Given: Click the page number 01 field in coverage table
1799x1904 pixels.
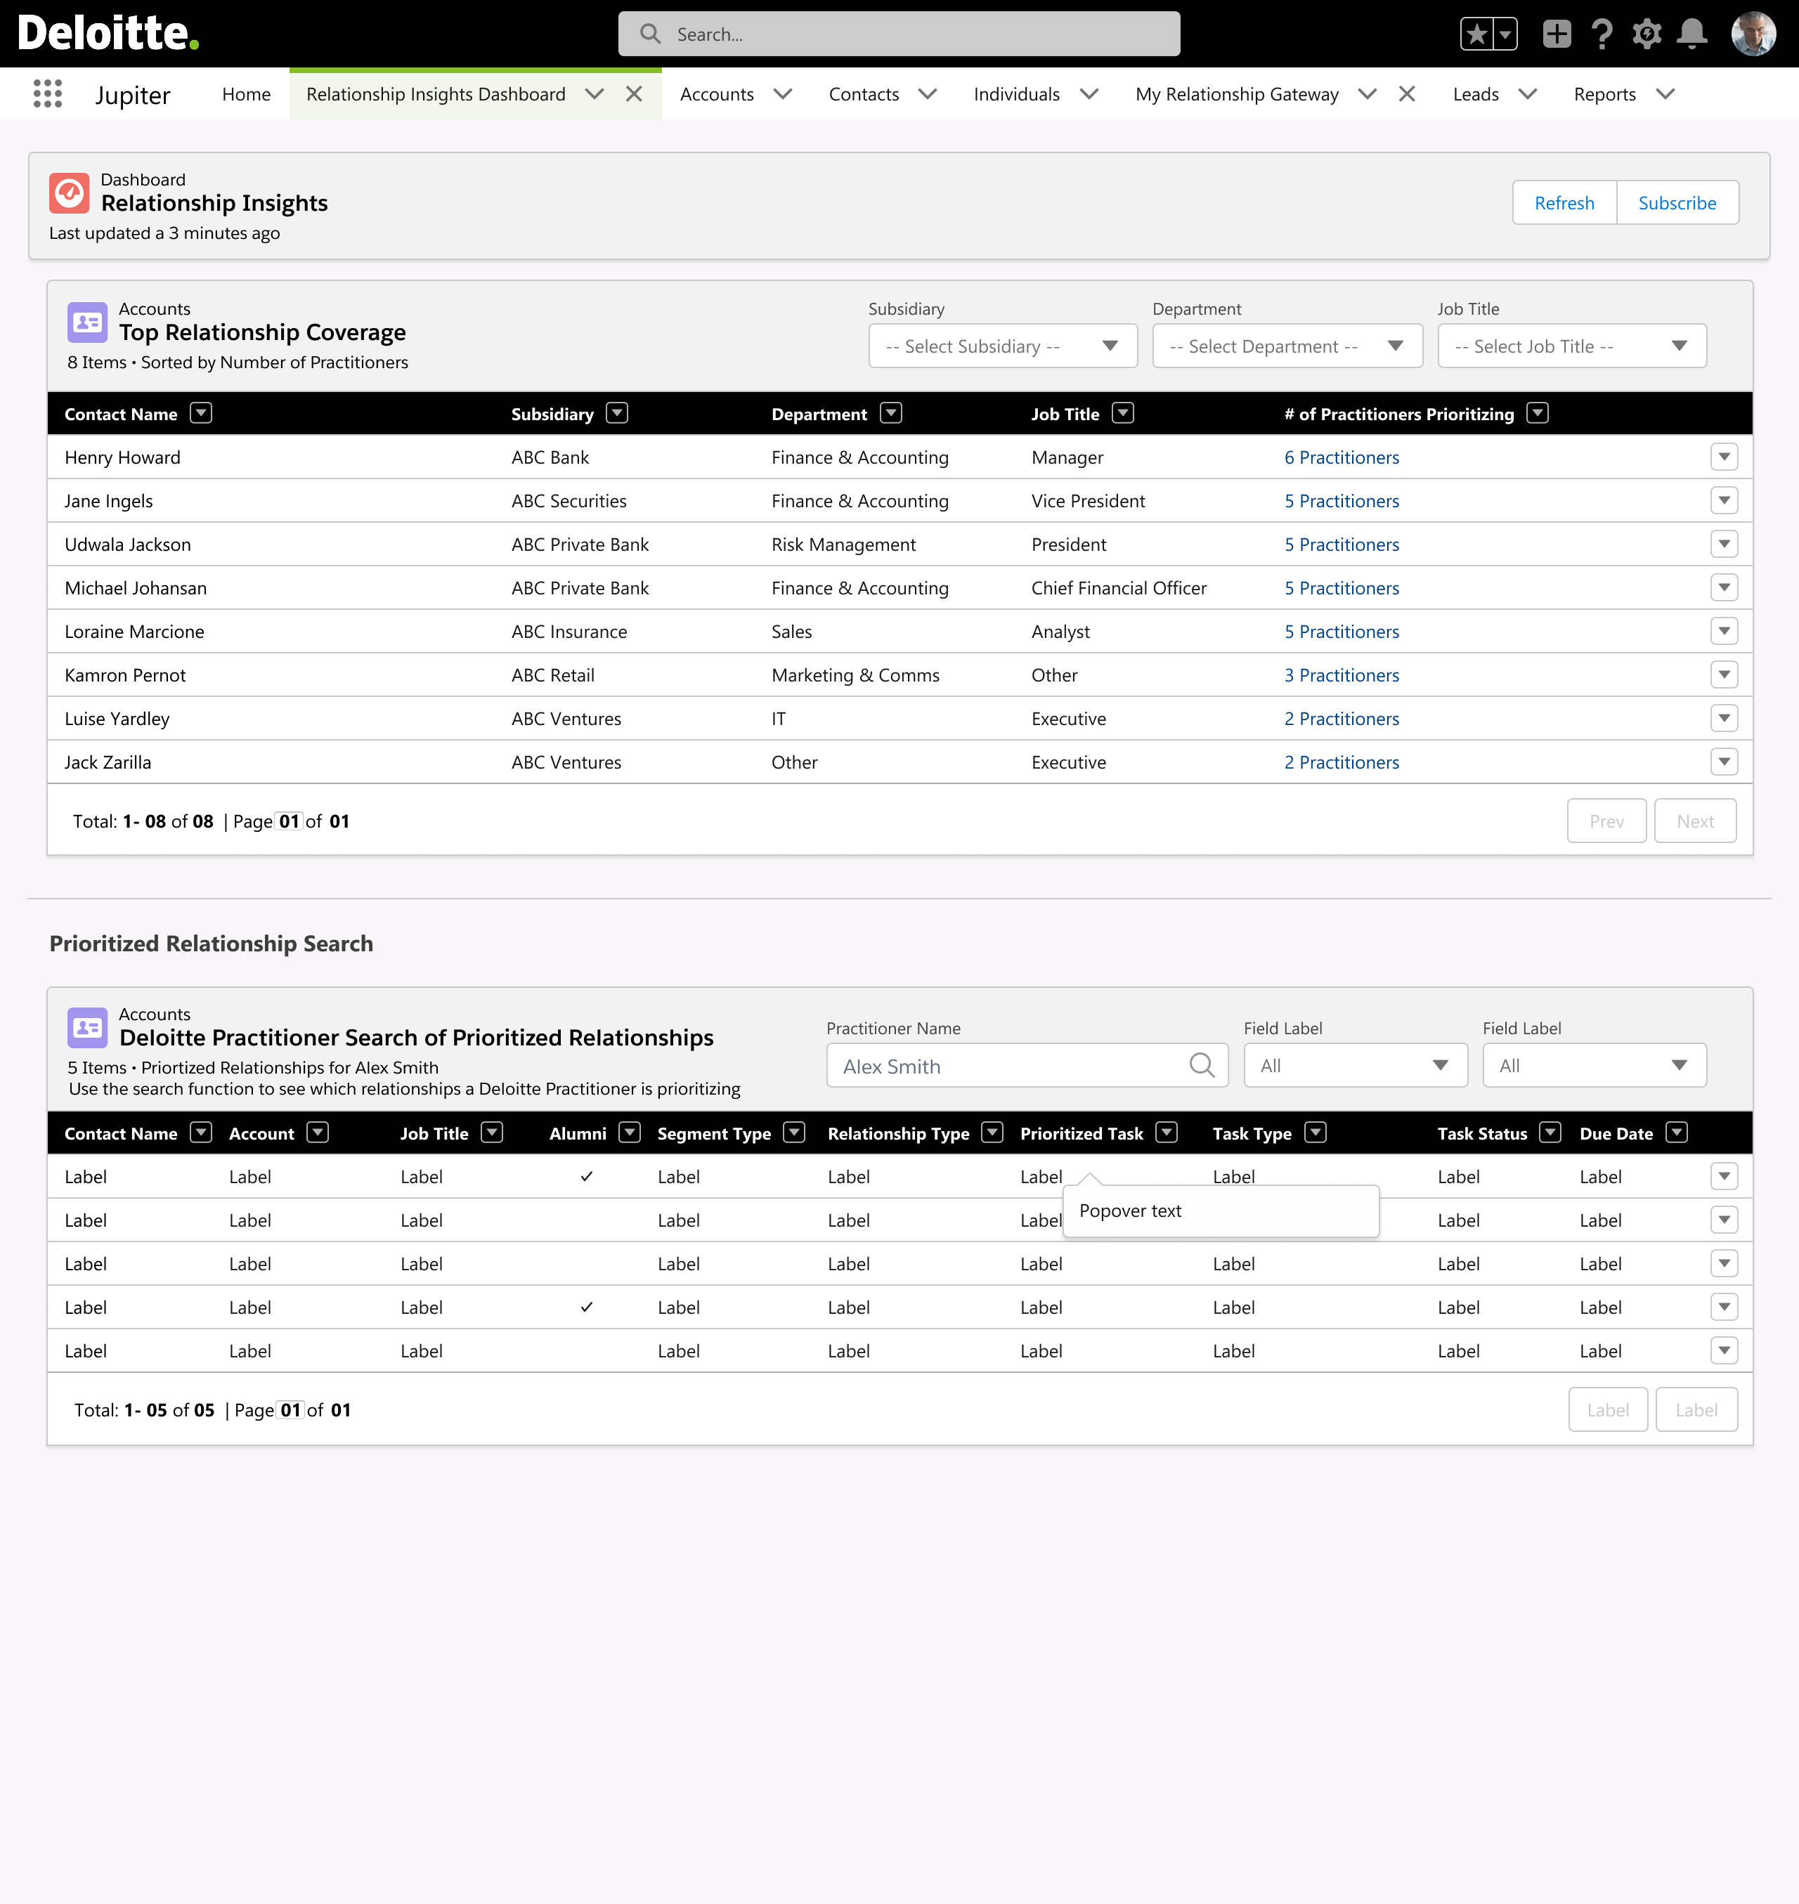Looking at the screenshot, I should 290,821.
